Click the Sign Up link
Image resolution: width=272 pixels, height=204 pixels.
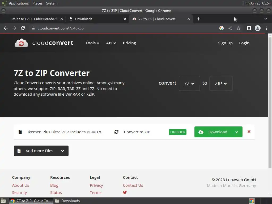[x=225, y=43]
